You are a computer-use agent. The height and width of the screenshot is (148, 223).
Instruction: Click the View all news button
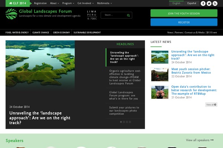(x=211, y=105)
